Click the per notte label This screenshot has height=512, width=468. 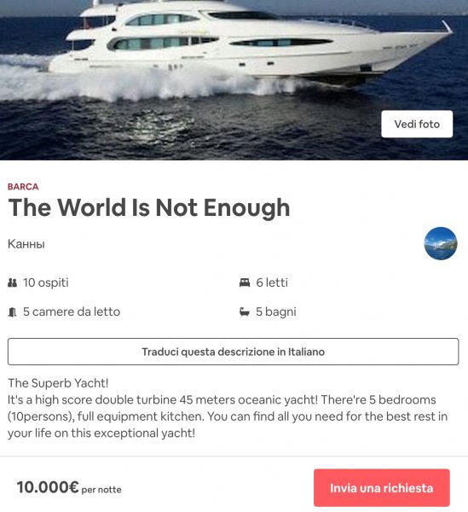pyautogui.click(x=101, y=490)
